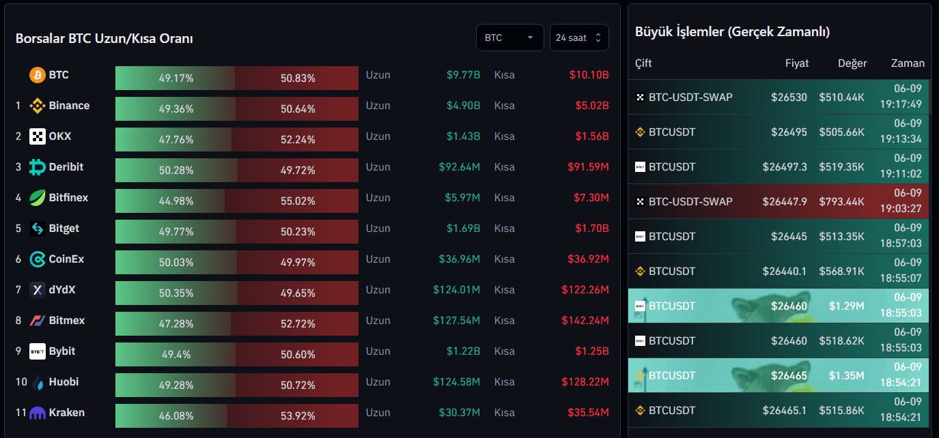The image size is (939, 438).
Task: Click the Bybit exchange logo
Action: coord(38,351)
